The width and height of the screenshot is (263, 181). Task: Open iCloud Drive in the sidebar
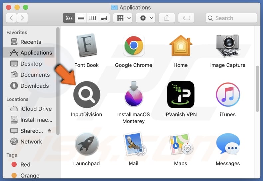(29, 109)
